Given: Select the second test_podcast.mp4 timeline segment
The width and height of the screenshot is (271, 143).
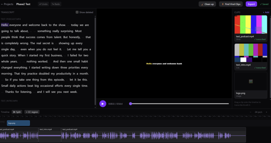Looking at the screenshot, I should 154,135.
